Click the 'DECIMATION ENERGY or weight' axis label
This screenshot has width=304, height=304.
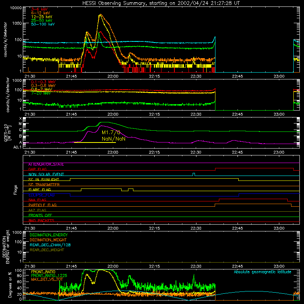(6, 247)
